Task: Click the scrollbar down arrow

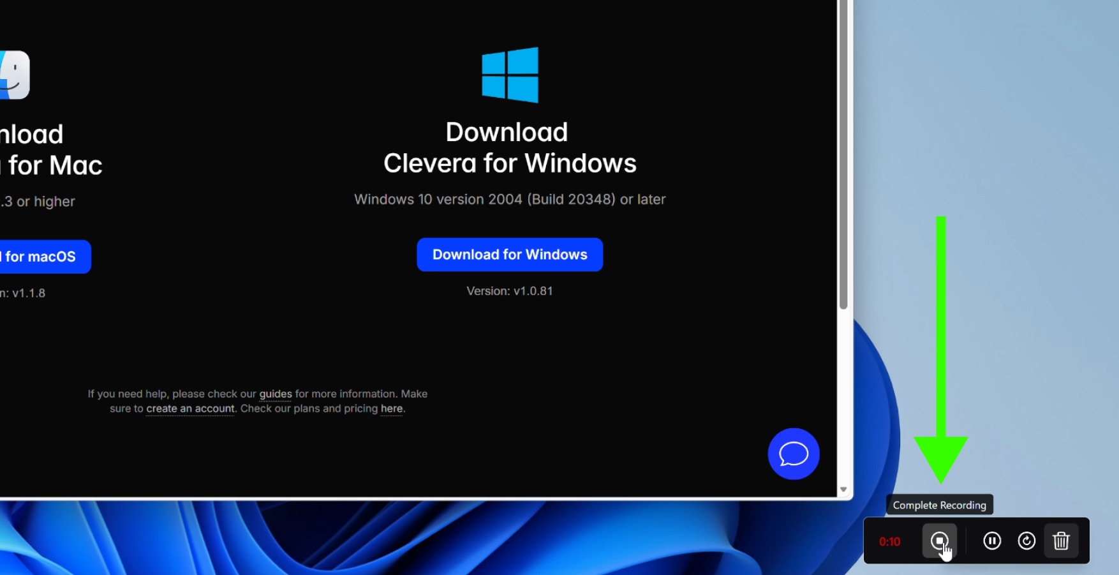Action: 843,489
